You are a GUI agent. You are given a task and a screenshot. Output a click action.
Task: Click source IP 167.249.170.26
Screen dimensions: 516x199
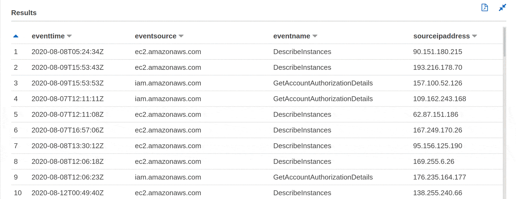point(438,130)
